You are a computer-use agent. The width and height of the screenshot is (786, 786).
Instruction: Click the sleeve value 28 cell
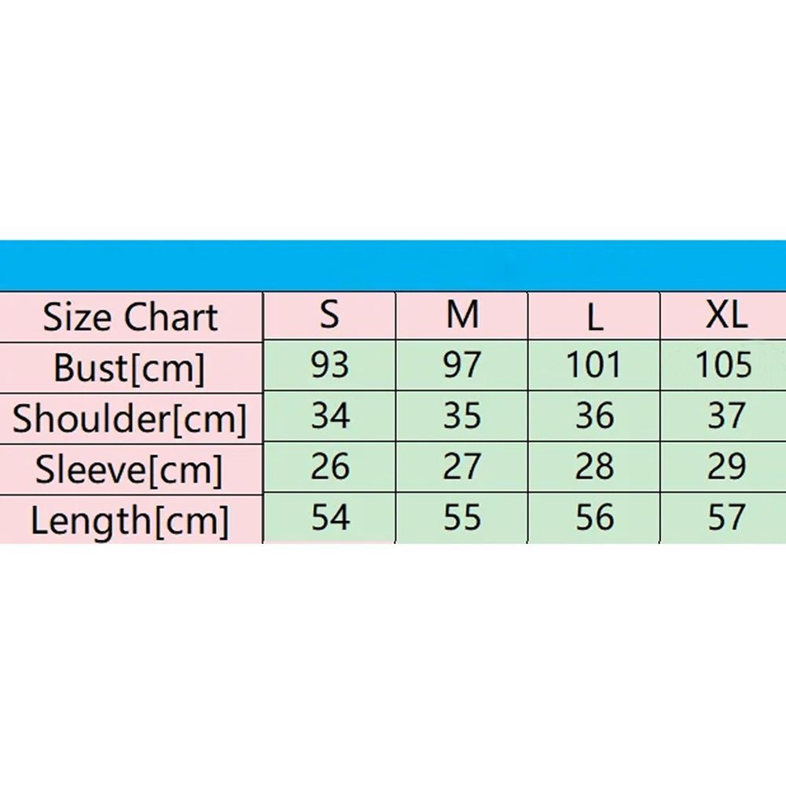coord(594,467)
